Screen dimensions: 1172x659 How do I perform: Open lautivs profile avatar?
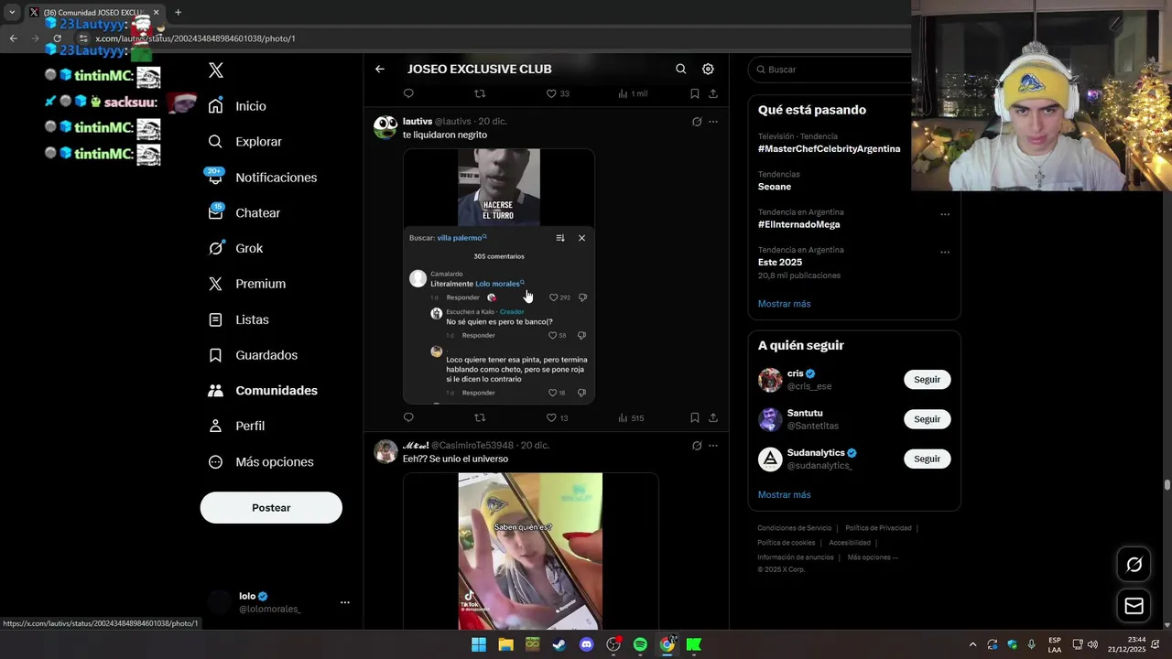tap(385, 127)
